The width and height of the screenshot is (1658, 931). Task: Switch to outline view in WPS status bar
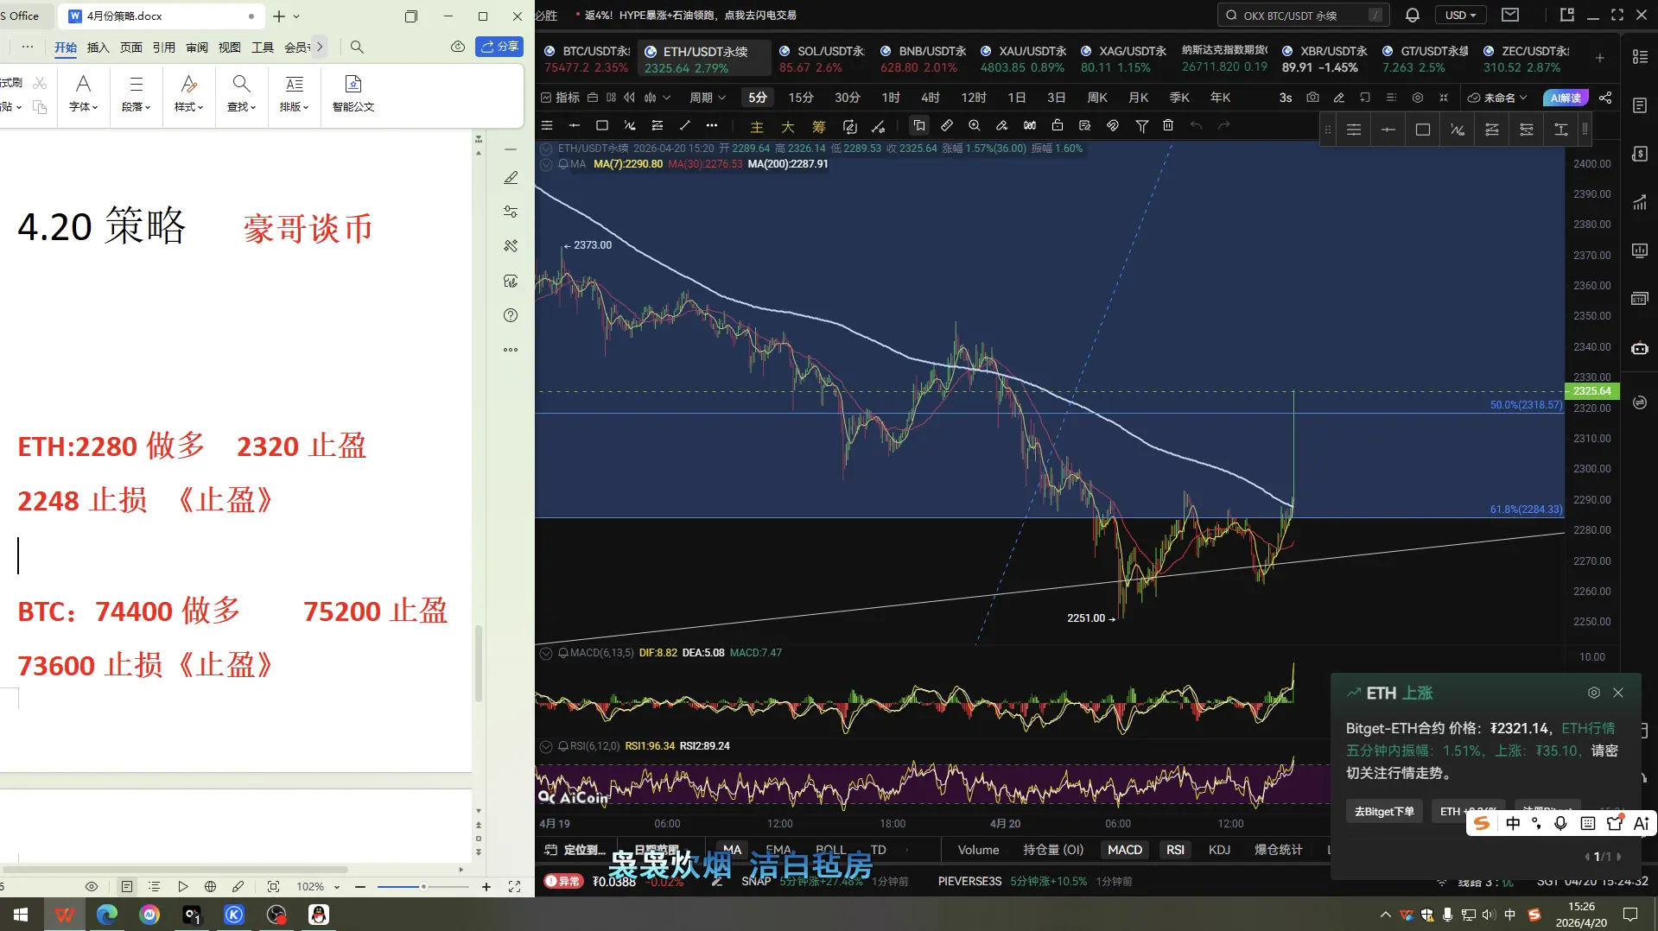[x=155, y=887]
